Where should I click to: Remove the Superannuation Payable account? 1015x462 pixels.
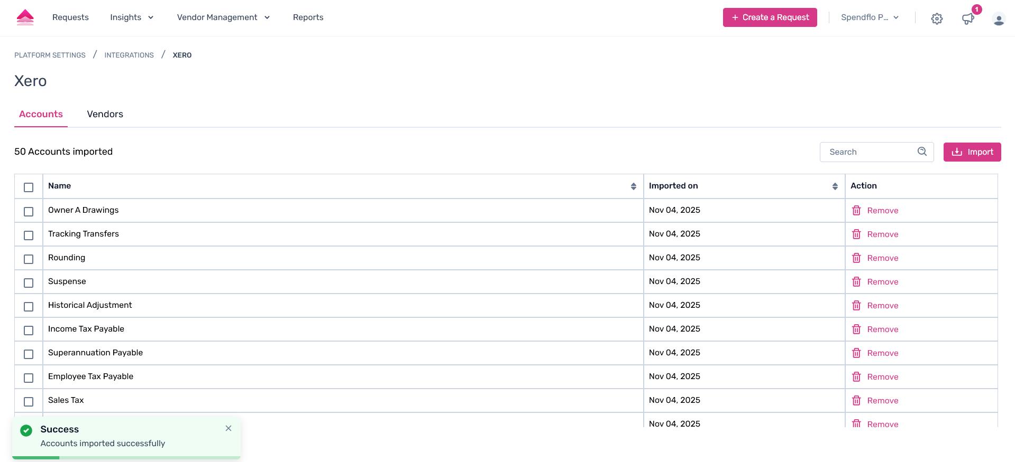pyautogui.click(x=882, y=353)
